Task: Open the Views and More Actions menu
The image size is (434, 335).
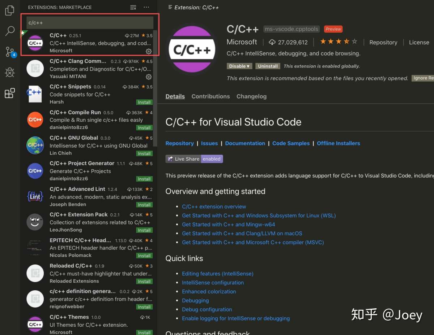Action: pos(146,7)
